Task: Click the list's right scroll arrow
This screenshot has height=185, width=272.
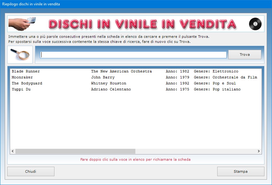Action: [259, 151]
